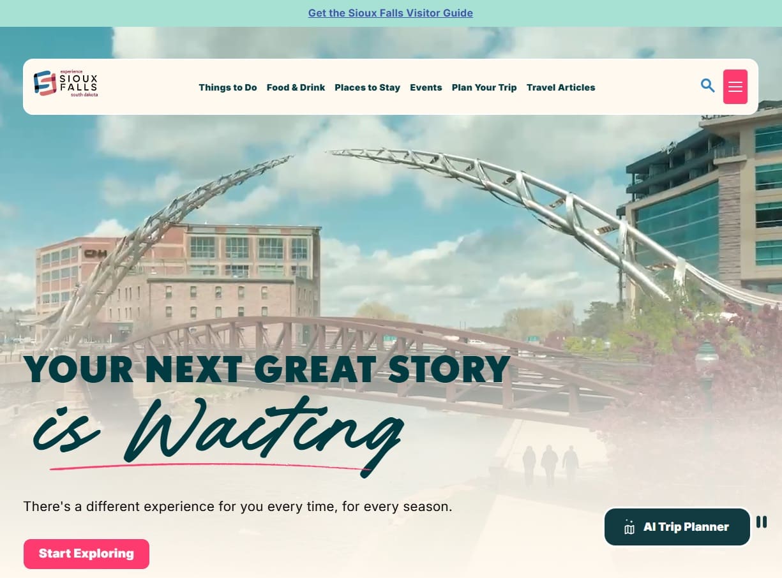Click the 'Your Next Great Story' headline
Viewport: 782px width, 578px height.
[267, 369]
